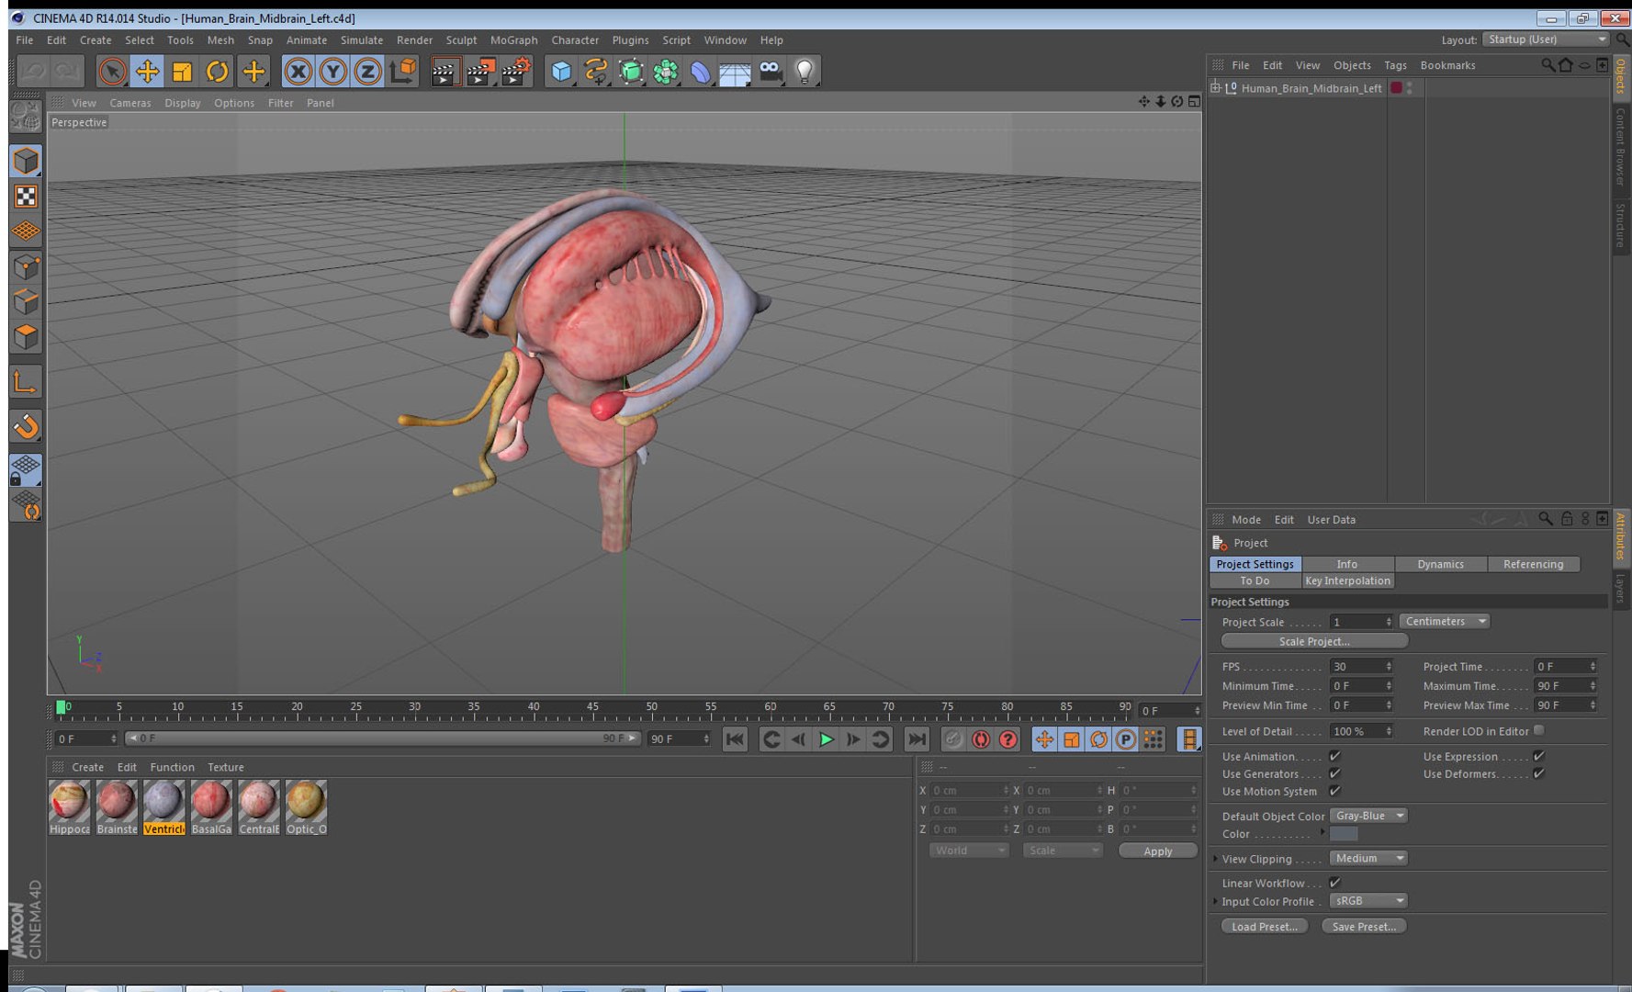
Task: Open the Centimeters unit dropdown
Action: tap(1445, 622)
